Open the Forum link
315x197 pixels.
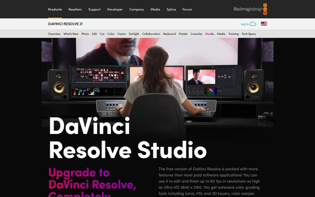click(x=187, y=10)
